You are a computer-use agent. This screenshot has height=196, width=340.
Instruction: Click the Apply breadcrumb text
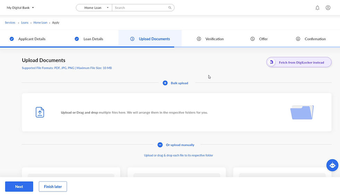click(x=56, y=23)
